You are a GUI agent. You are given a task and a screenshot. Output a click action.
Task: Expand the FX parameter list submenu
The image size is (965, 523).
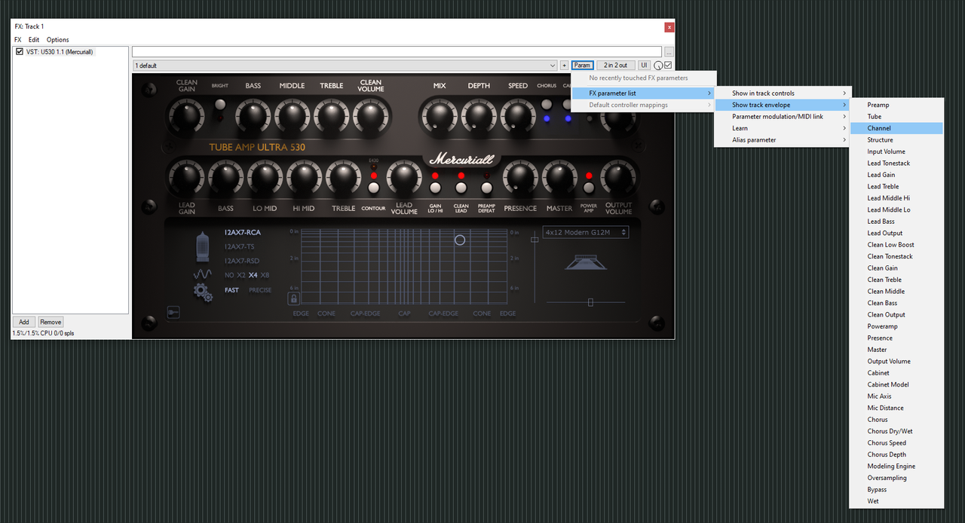click(x=643, y=93)
